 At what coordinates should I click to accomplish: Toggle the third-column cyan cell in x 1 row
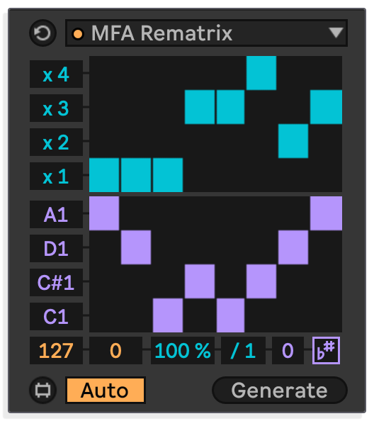coord(168,175)
